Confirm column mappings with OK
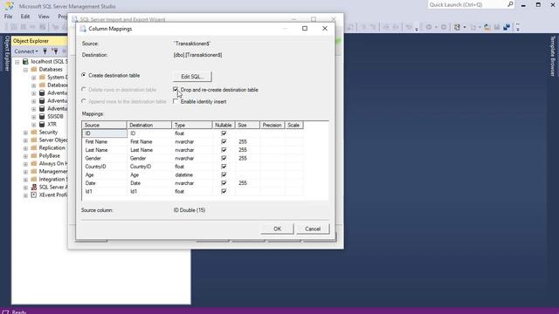The image size is (559, 314). coord(278,229)
